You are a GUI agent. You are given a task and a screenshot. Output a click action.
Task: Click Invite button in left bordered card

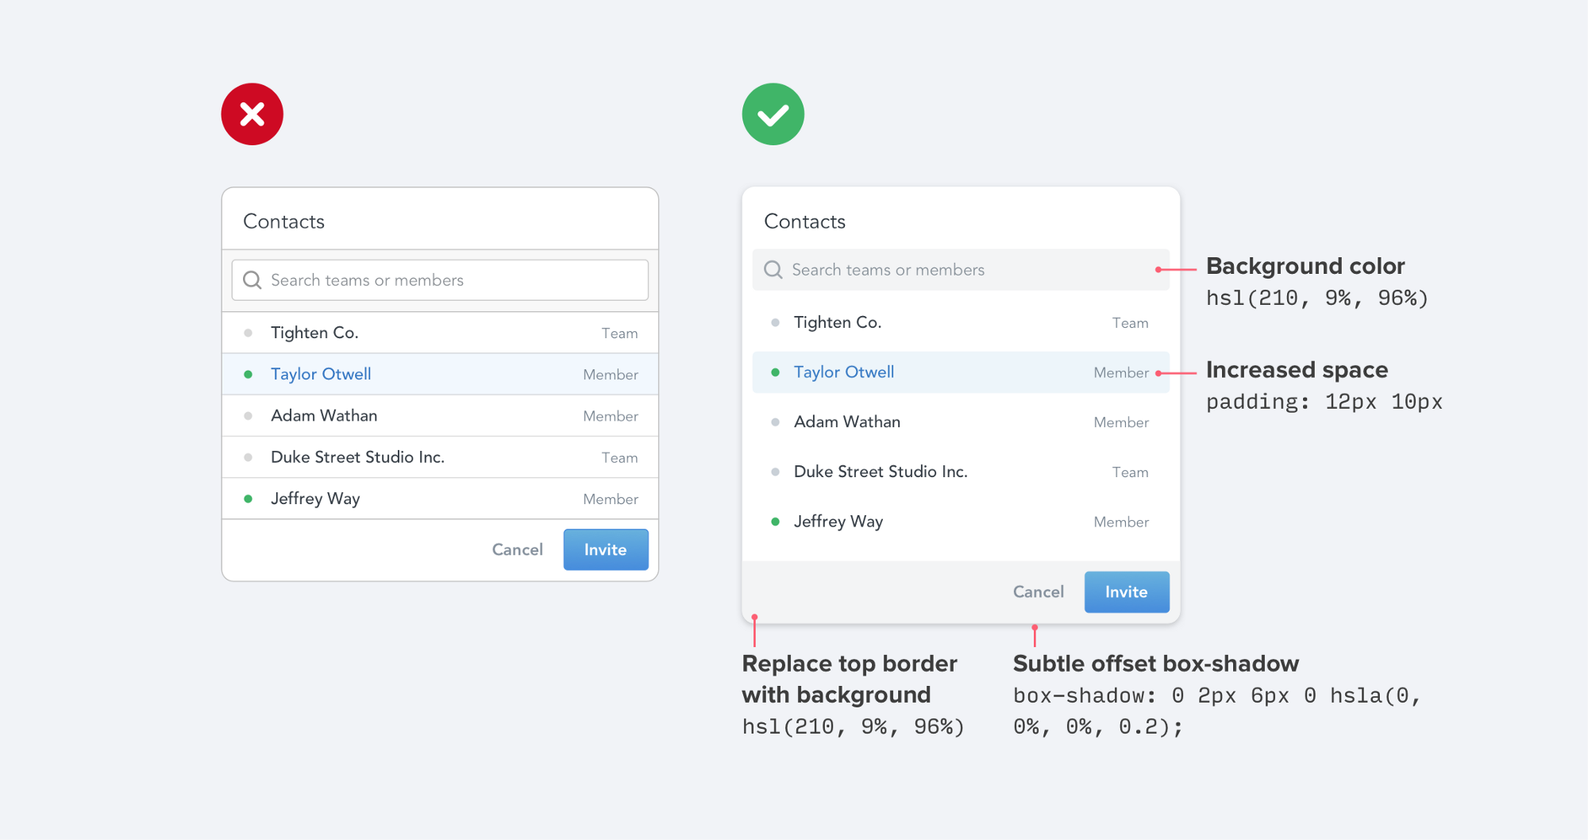606,549
